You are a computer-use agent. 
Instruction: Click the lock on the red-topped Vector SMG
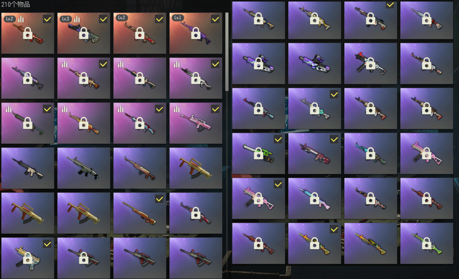tap(370, 64)
